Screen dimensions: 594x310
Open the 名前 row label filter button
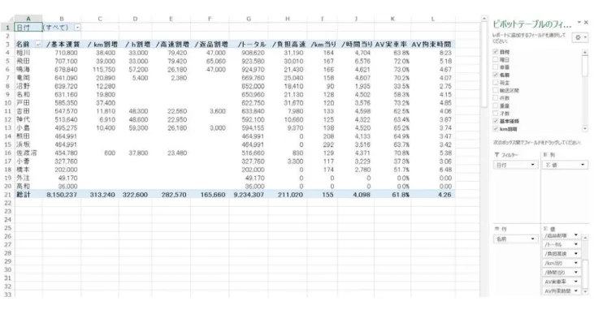(x=38, y=45)
